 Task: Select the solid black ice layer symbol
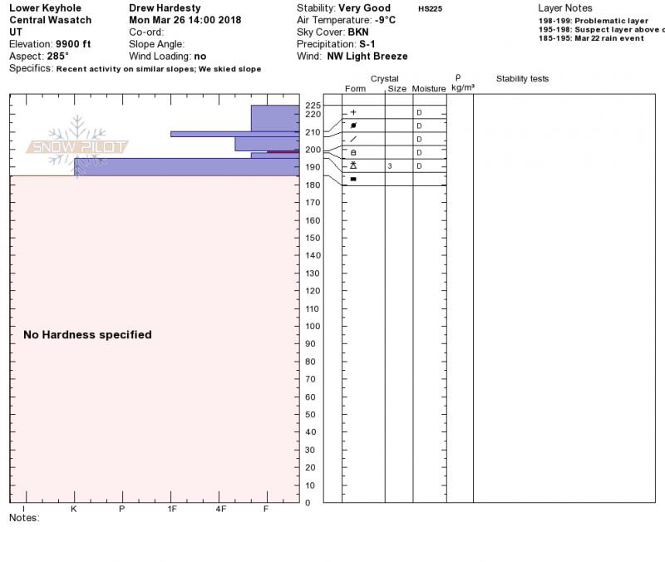tap(353, 179)
